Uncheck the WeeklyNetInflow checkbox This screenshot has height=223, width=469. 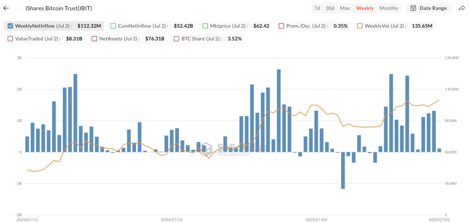10,26
